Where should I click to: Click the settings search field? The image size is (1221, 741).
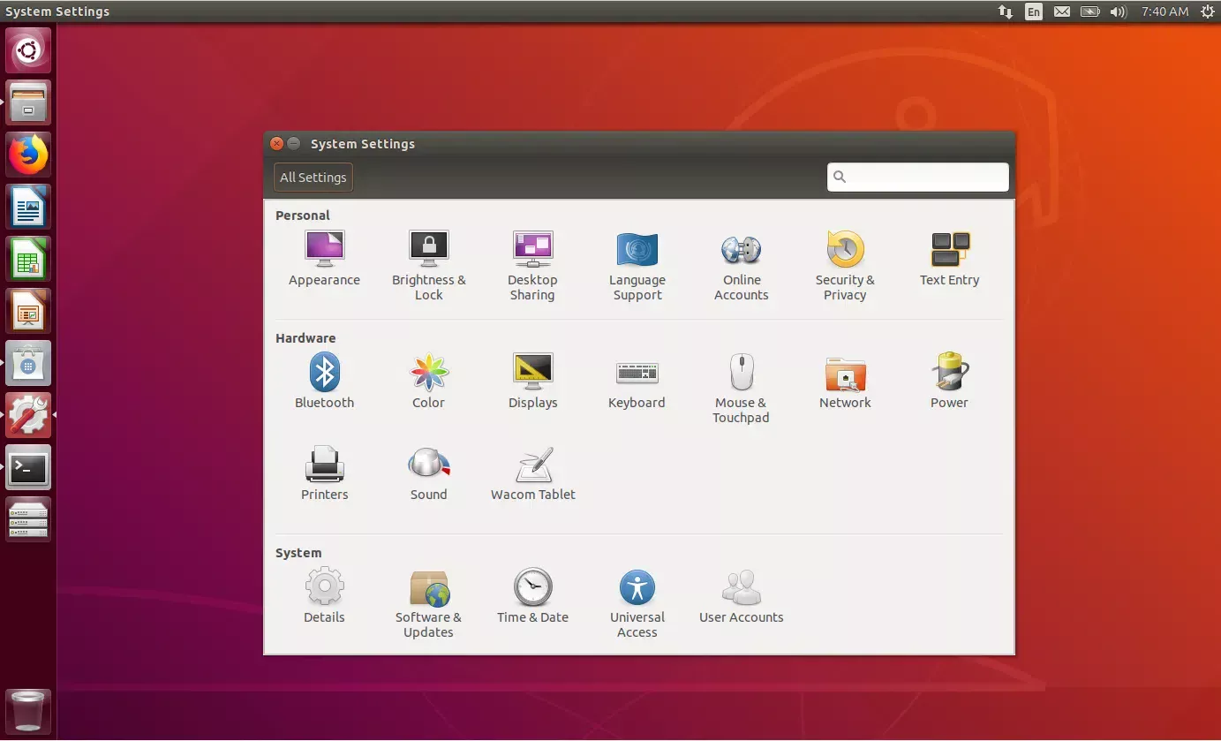tap(916, 177)
